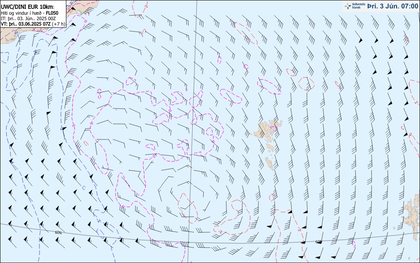Click the eastern '60N' latitude label

click(x=319, y=242)
